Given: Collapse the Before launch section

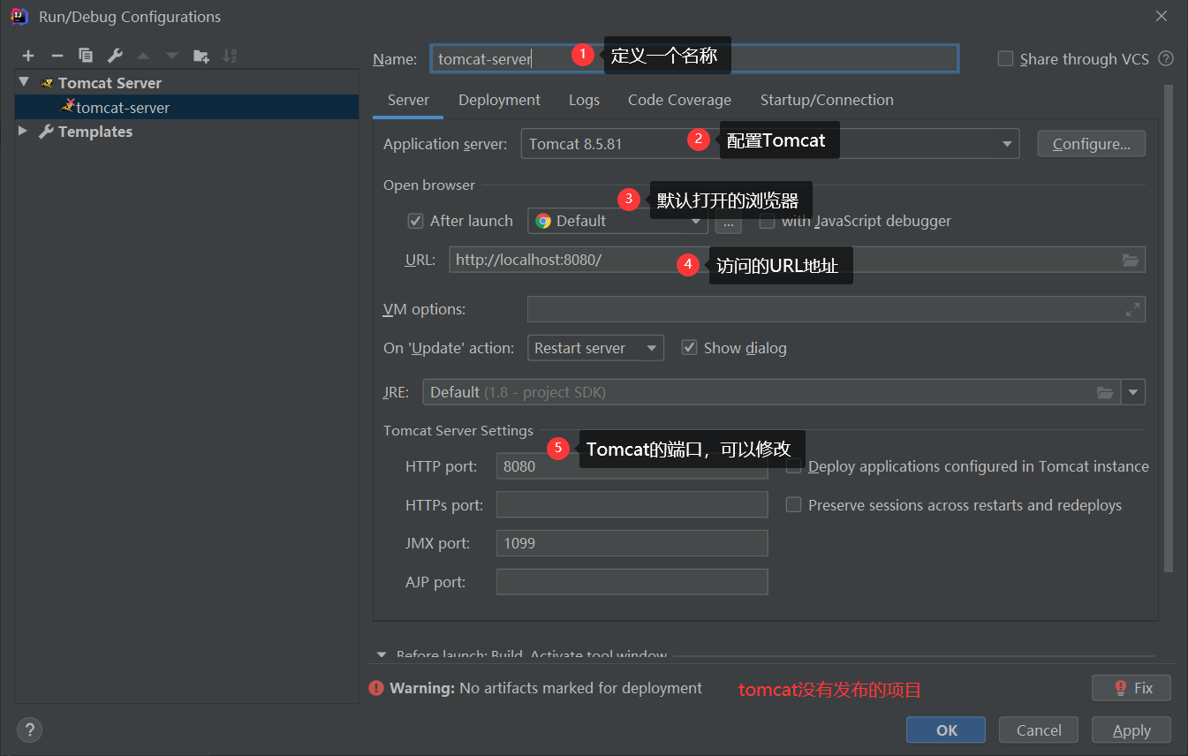Looking at the screenshot, I should click(382, 654).
